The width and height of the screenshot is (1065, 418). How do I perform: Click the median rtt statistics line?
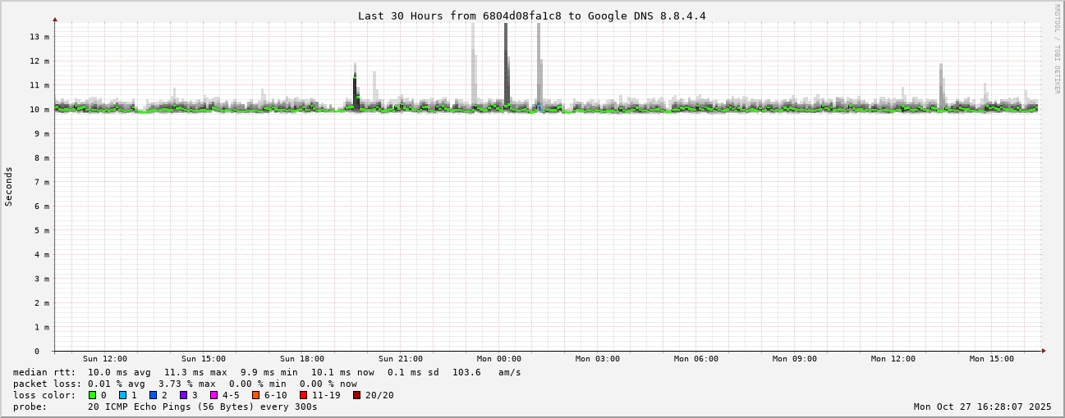pyautogui.click(x=267, y=372)
